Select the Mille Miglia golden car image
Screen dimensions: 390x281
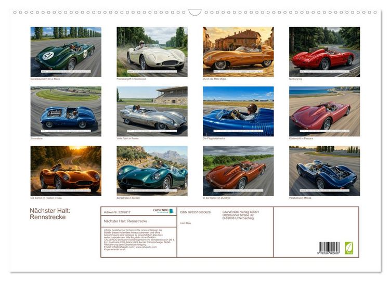[238, 52]
